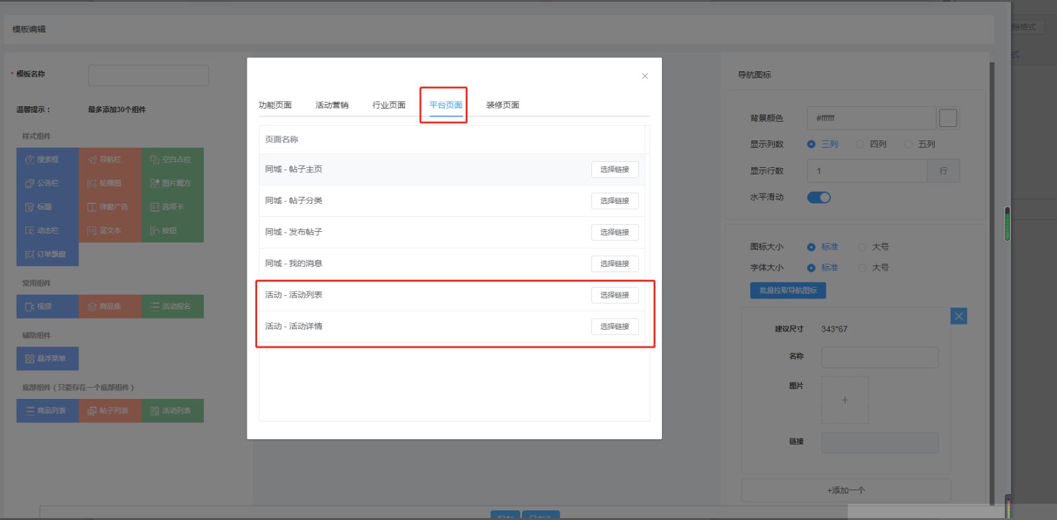Choose 标准 for 字体大小

pyautogui.click(x=823, y=267)
